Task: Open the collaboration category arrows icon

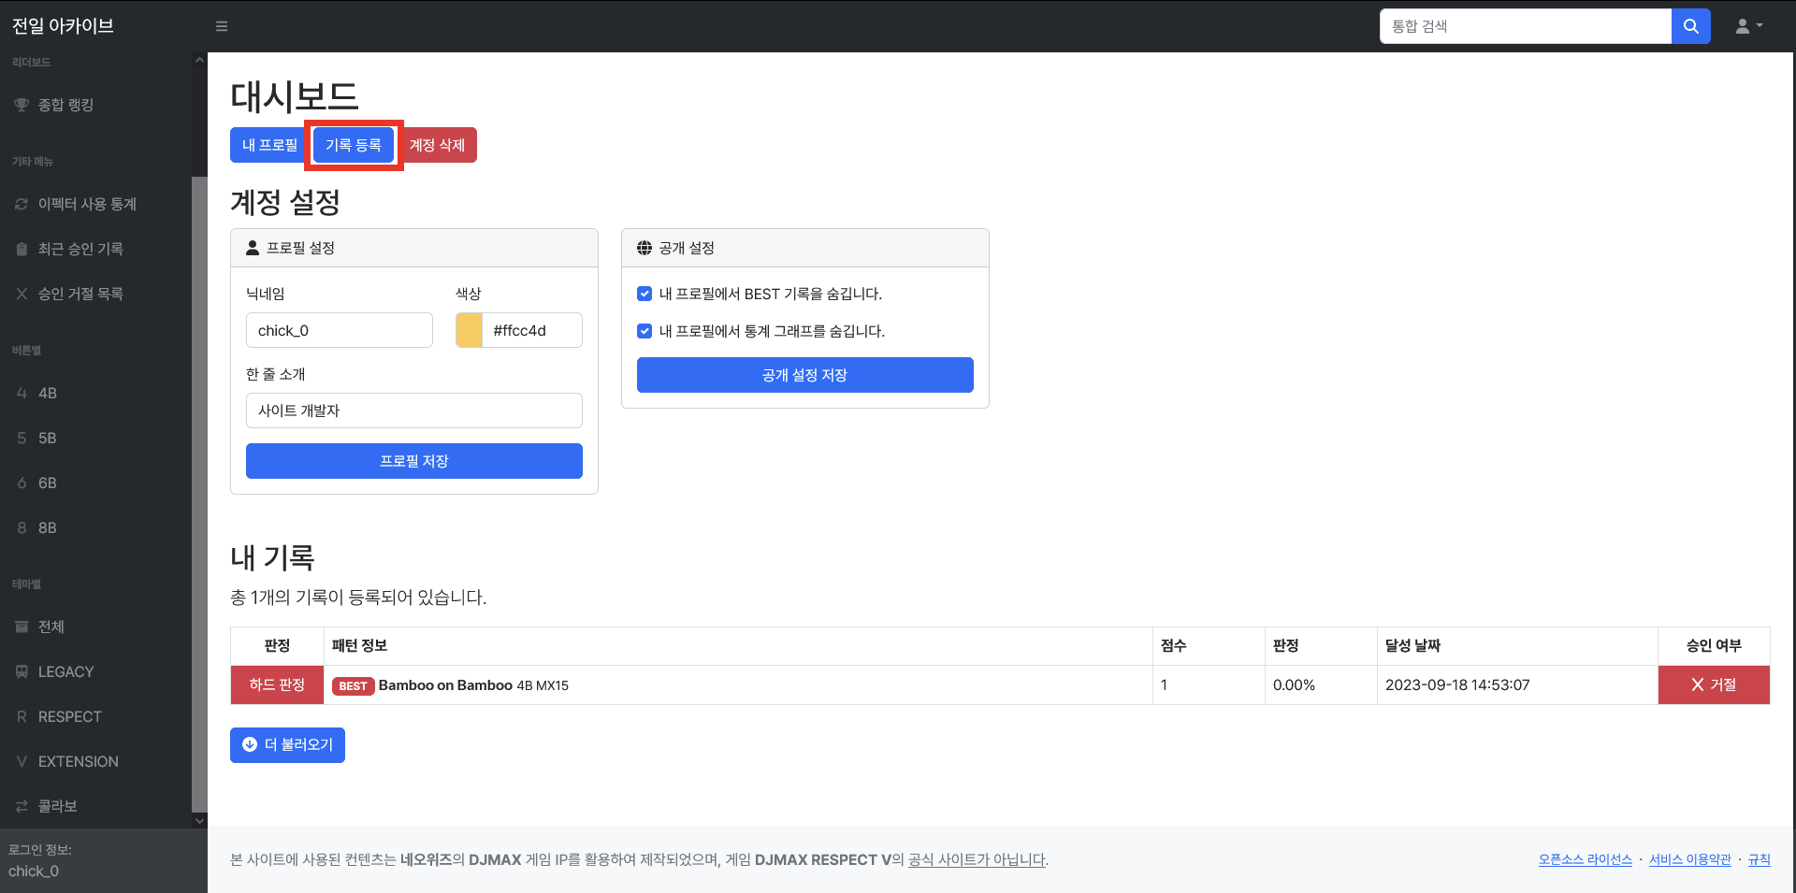Action: pos(22,806)
